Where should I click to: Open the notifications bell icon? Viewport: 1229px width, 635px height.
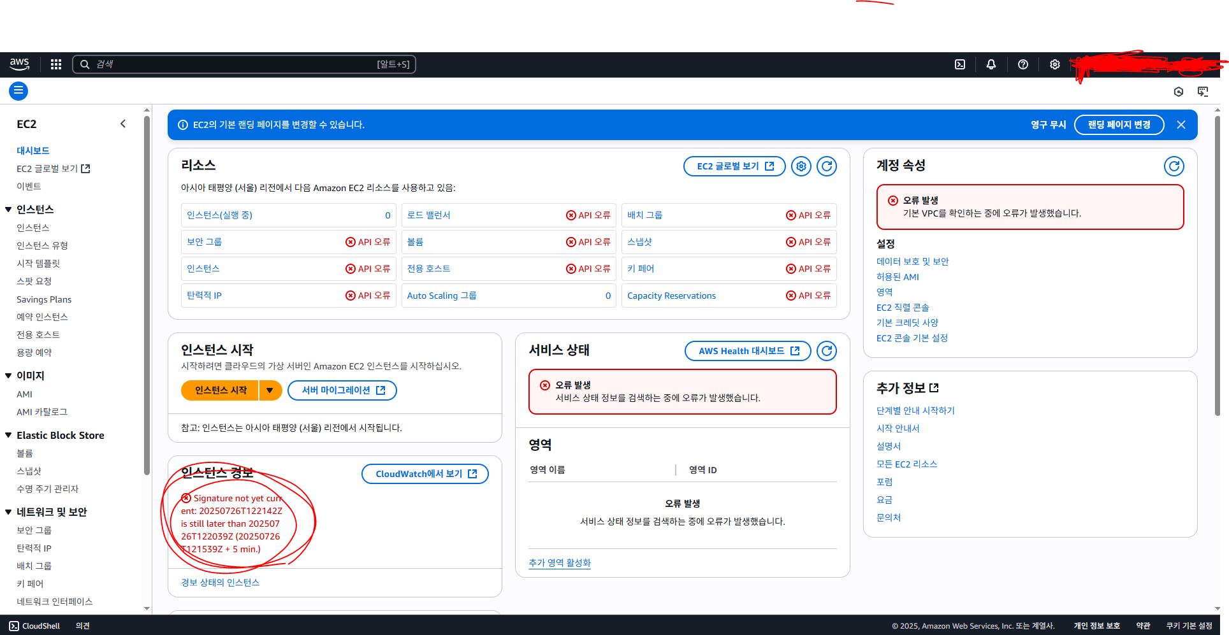tap(991, 64)
